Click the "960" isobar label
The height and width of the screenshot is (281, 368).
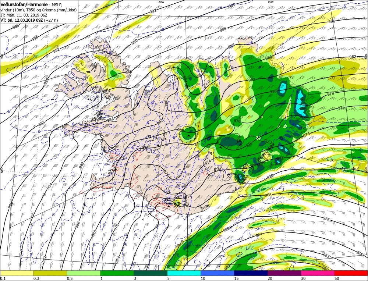pyautogui.click(x=325, y=268)
